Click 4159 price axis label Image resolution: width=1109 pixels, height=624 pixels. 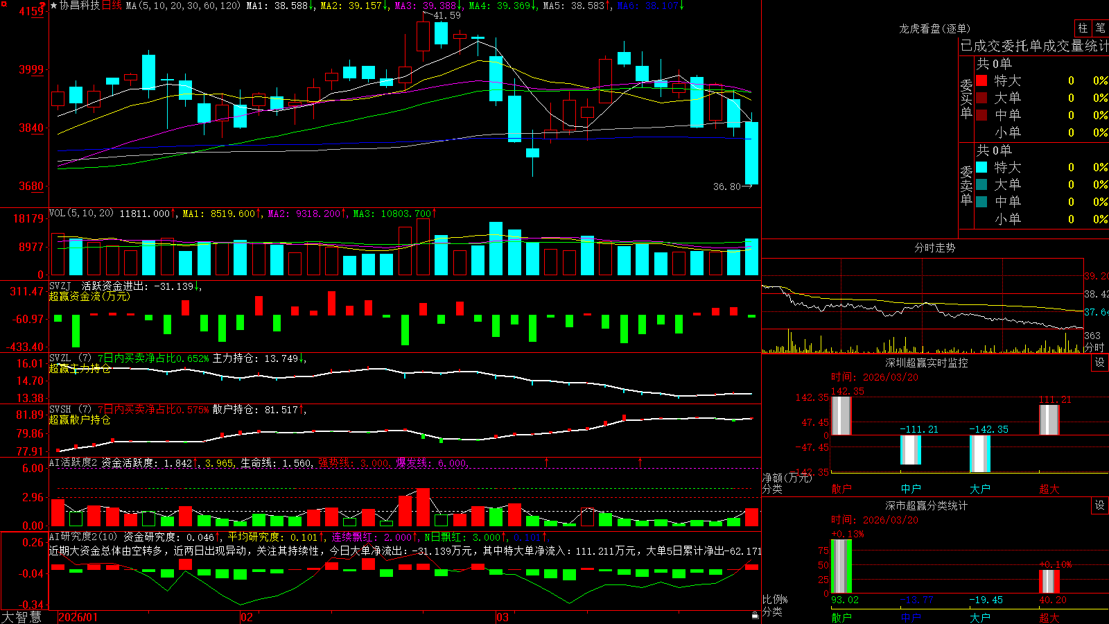tap(30, 12)
